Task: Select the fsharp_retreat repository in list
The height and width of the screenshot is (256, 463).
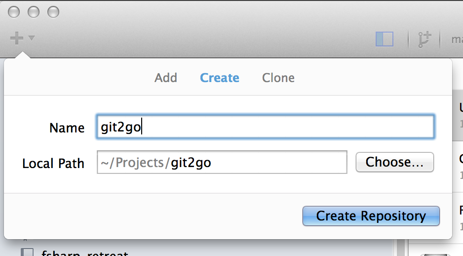Action: pos(85,253)
